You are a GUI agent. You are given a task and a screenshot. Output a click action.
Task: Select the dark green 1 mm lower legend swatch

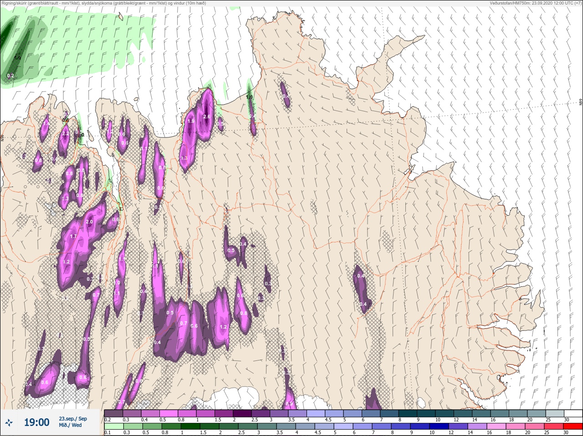point(190,426)
